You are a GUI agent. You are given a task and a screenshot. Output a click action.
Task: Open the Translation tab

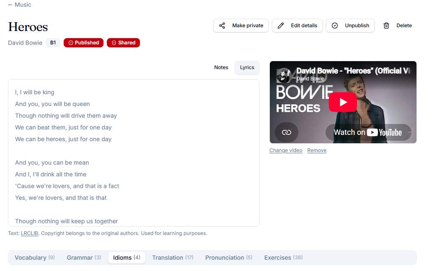pyautogui.click(x=173, y=258)
